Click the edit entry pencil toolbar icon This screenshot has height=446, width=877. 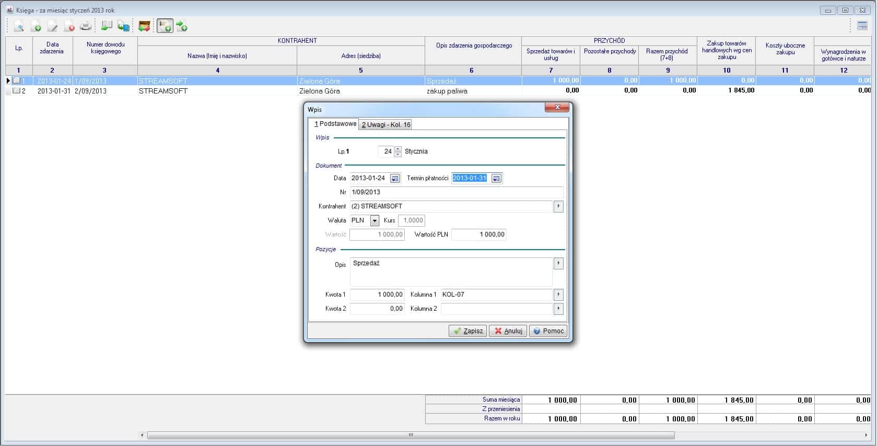(52, 26)
